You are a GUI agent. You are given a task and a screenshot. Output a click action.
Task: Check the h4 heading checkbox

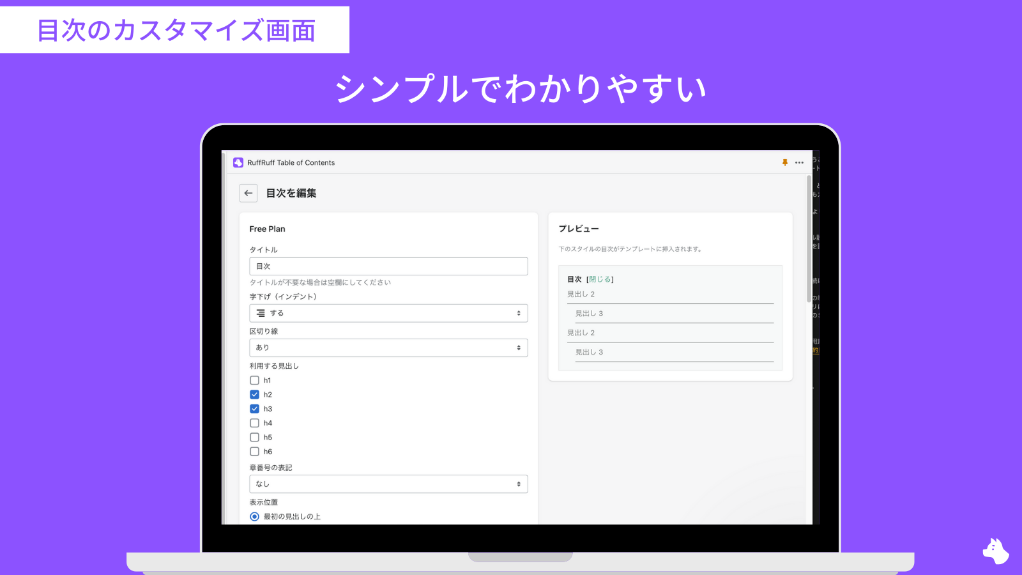pos(254,422)
